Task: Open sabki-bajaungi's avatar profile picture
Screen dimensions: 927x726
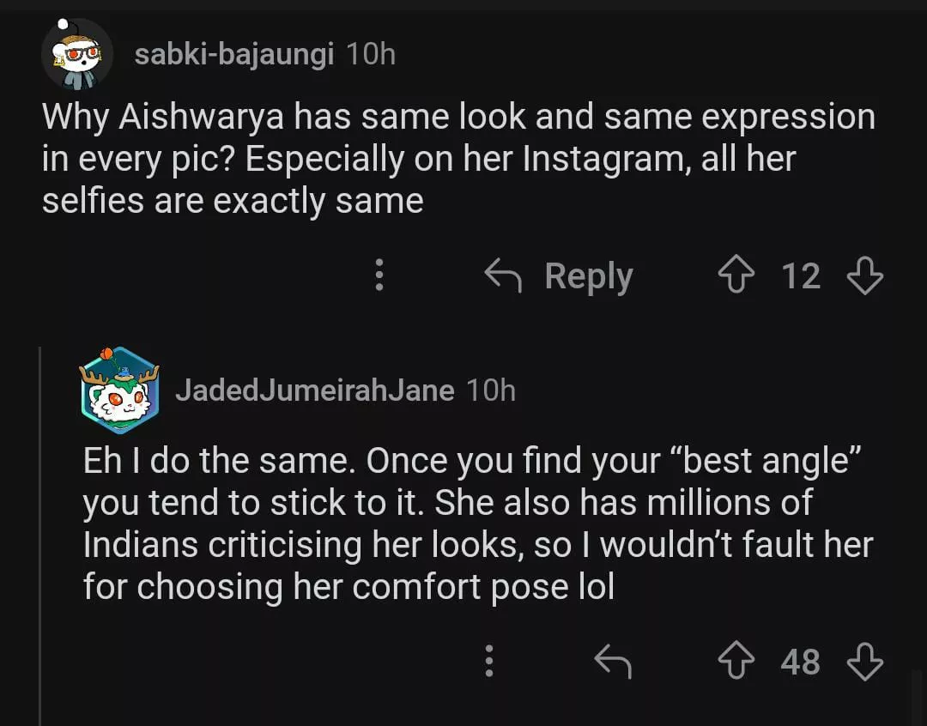Action: click(77, 54)
